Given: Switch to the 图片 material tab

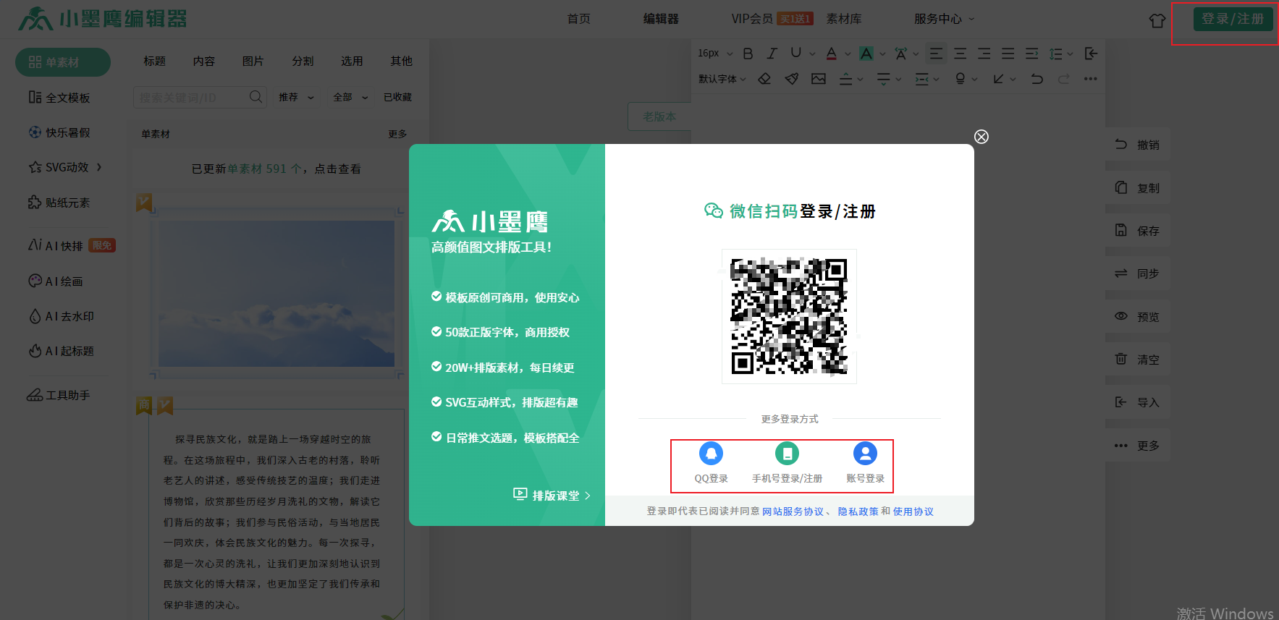Looking at the screenshot, I should click(253, 61).
